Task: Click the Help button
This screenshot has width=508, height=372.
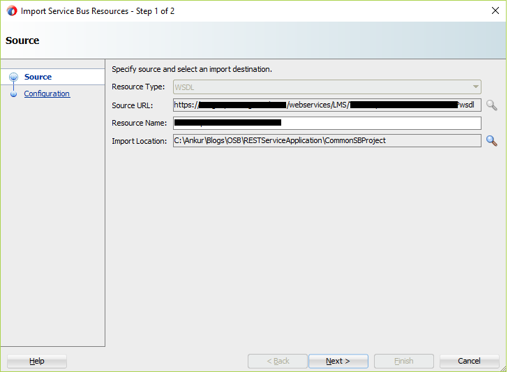Action: 37,361
